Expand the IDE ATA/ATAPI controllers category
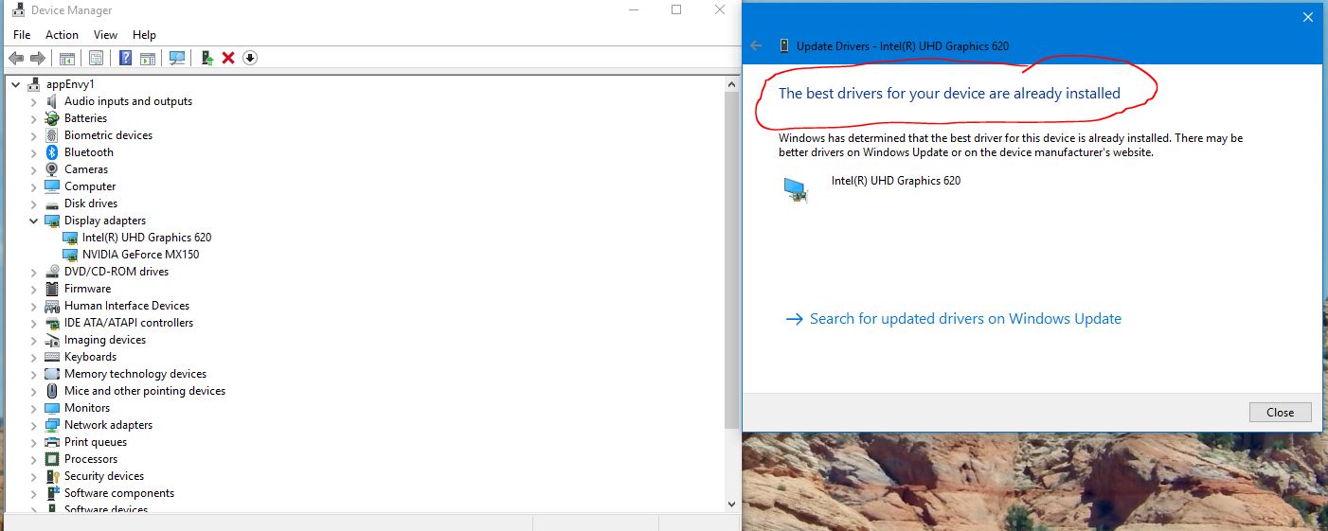1328x531 pixels. 34,323
